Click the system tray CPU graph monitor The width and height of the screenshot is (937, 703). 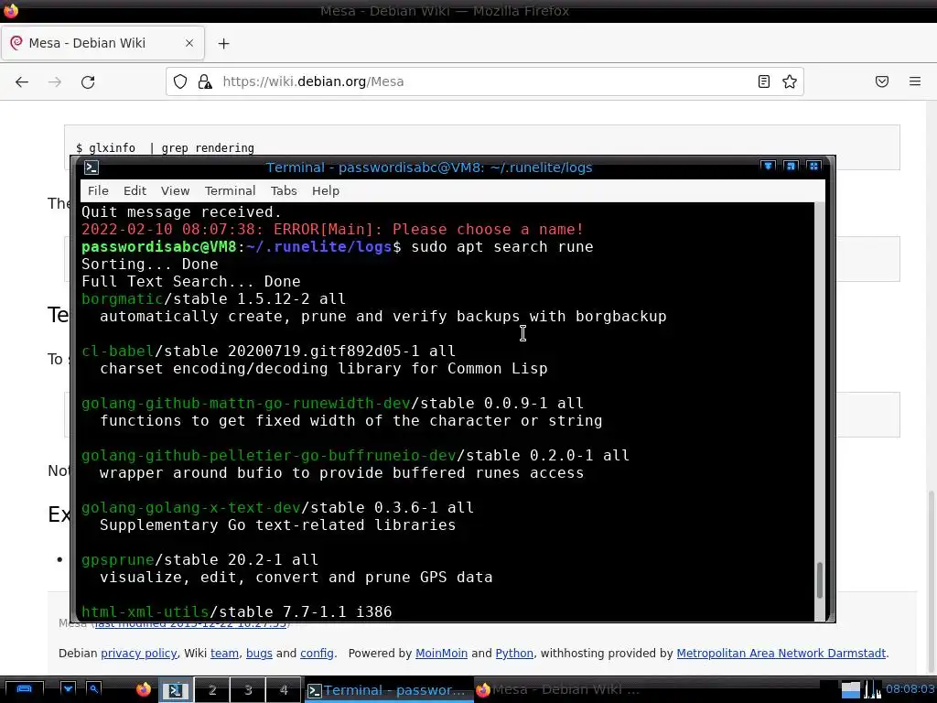(872, 689)
